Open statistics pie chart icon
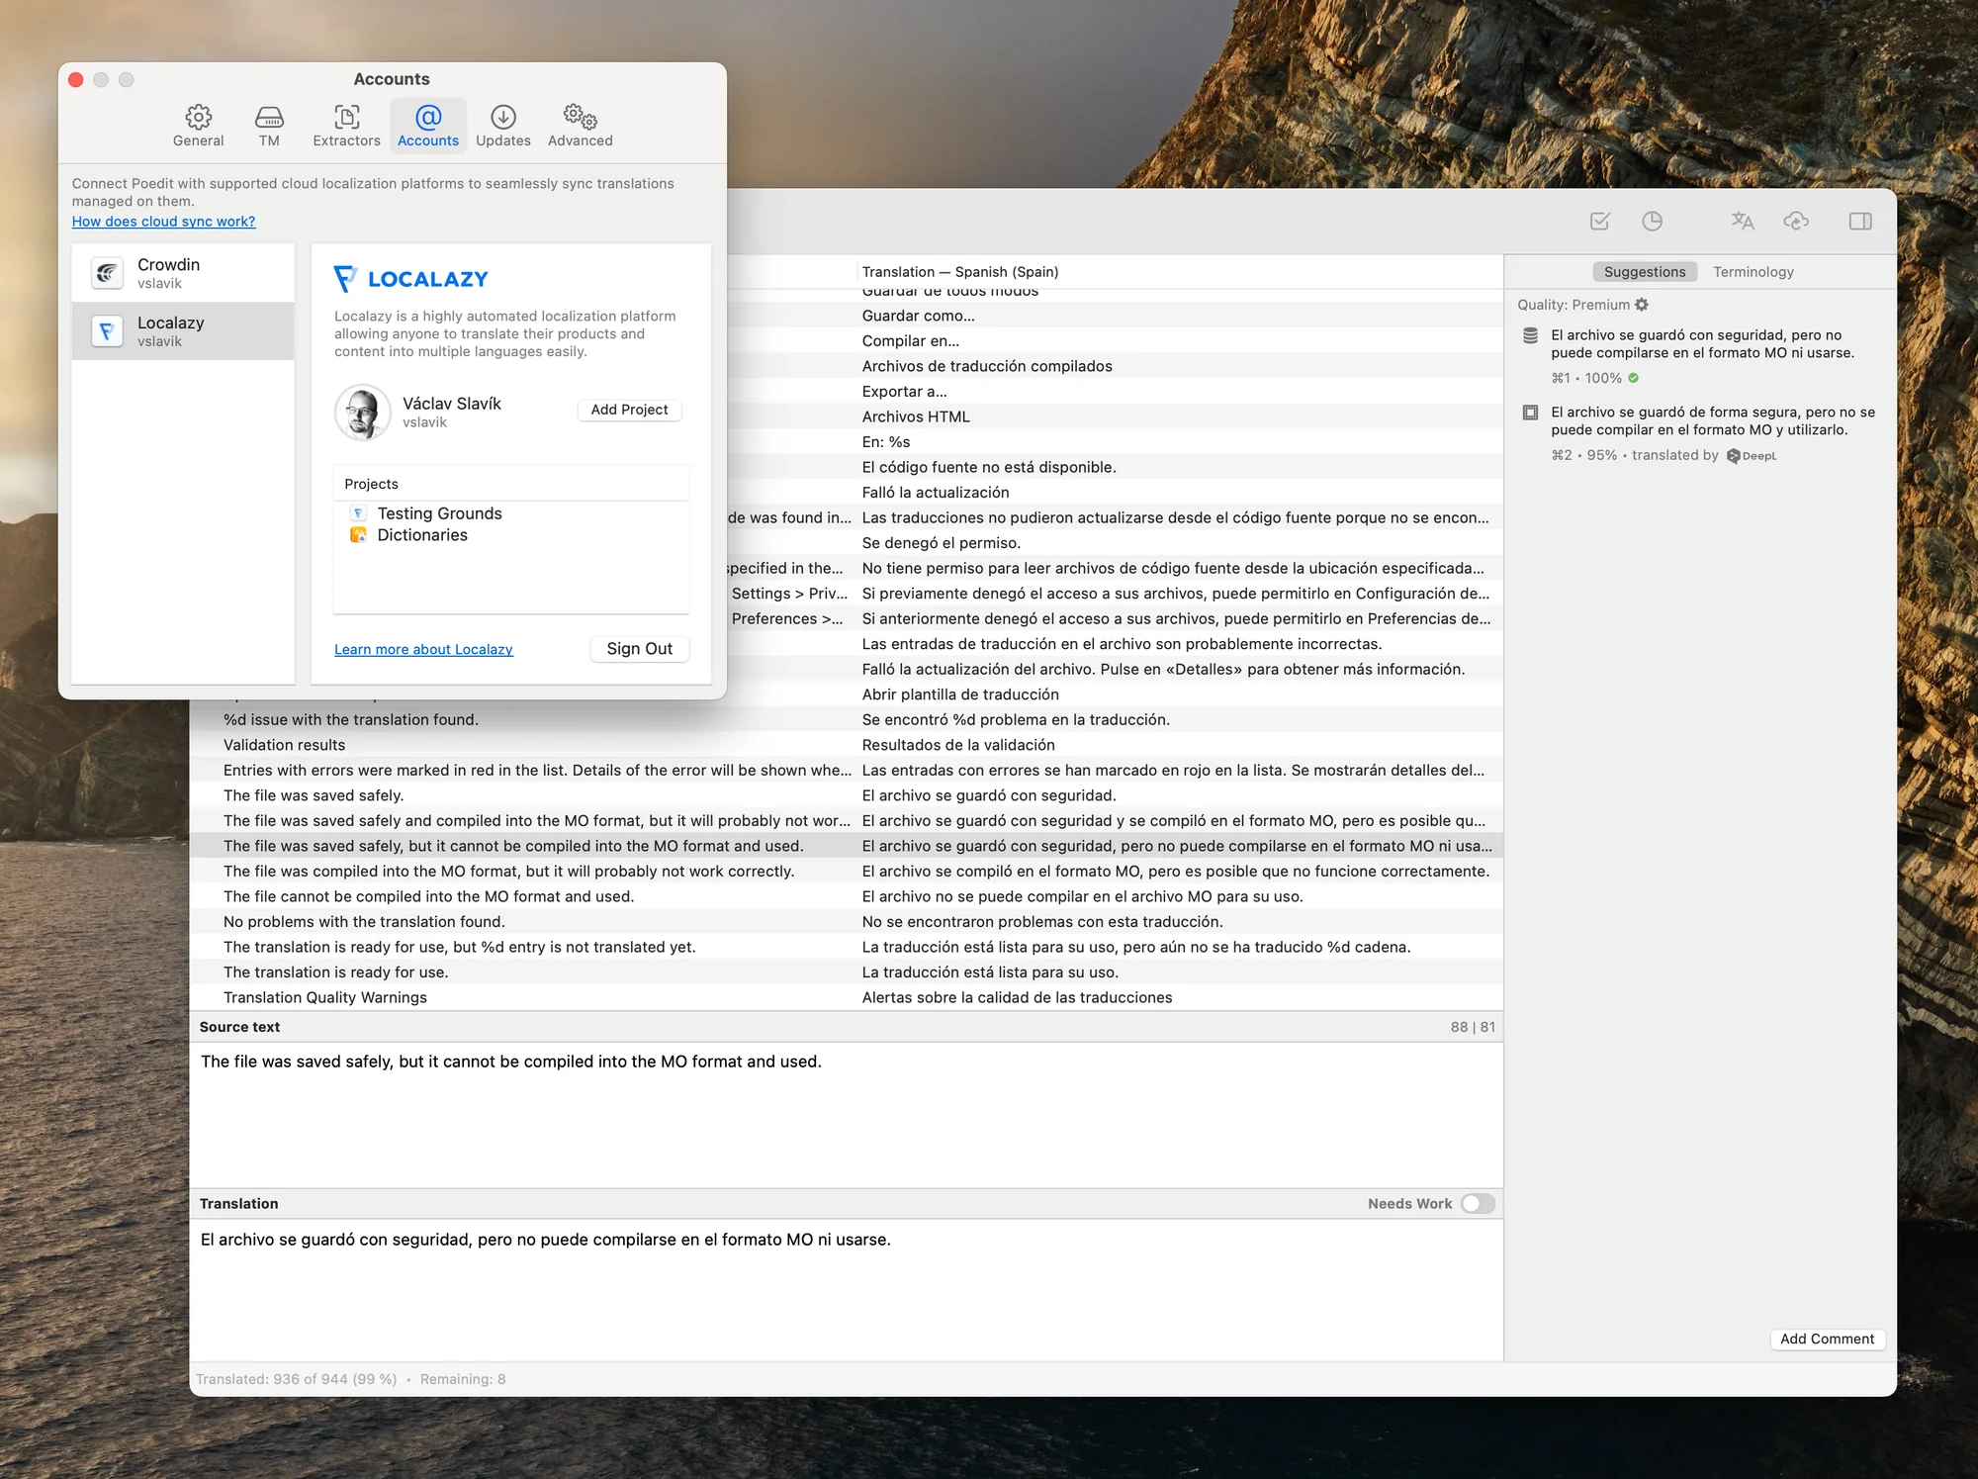 pyautogui.click(x=1652, y=221)
